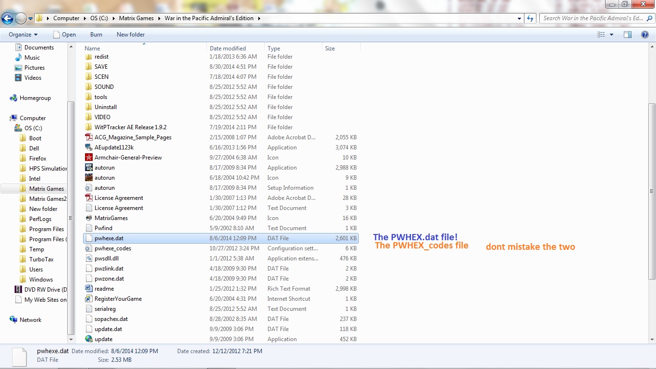Select the pwhexe_codes configuration file icon

coord(88,248)
